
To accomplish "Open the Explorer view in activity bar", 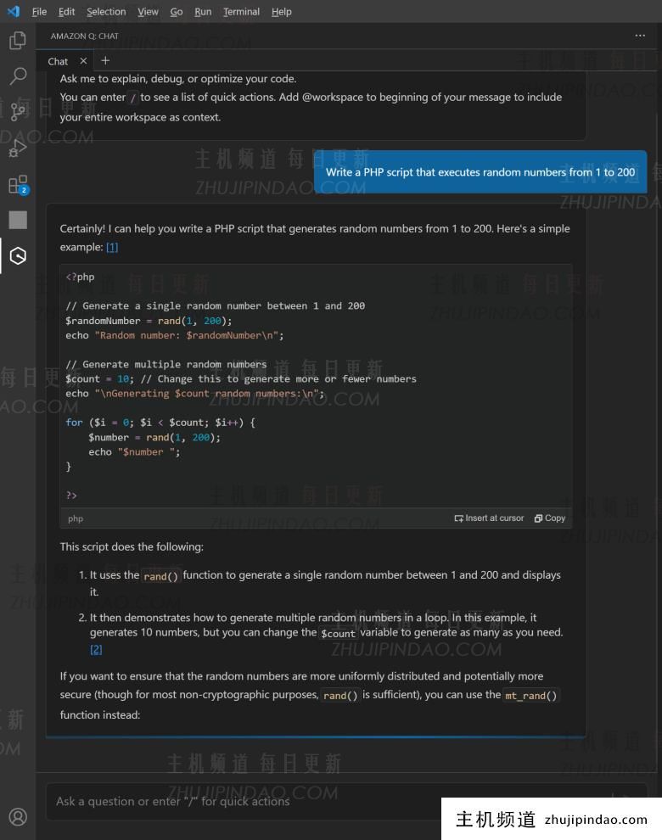I will [x=18, y=40].
